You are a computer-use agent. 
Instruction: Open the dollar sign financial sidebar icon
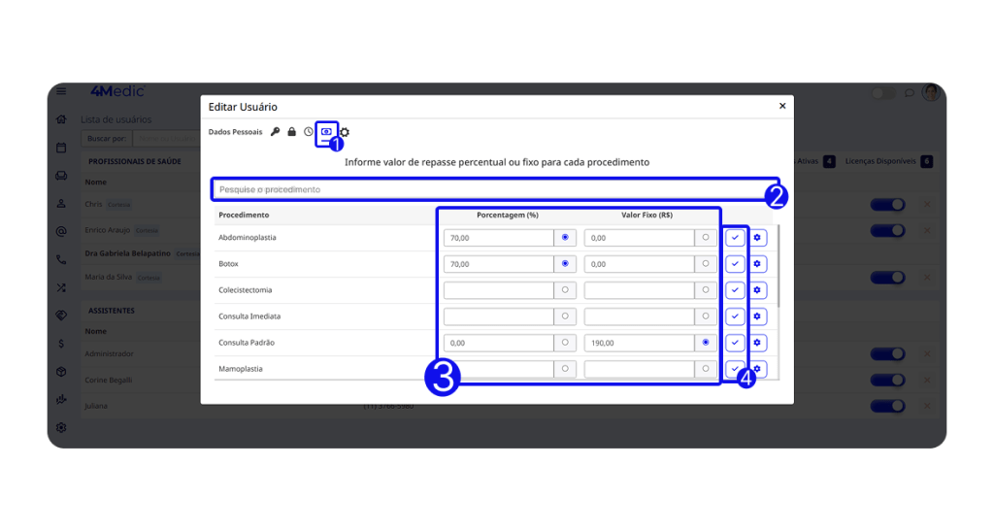tap(61, 344)
